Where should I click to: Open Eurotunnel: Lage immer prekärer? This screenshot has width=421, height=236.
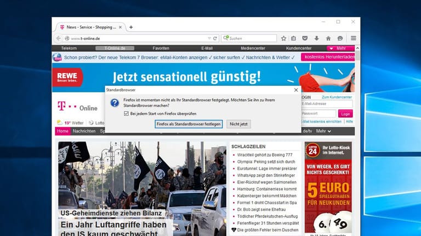pos(267,169)
